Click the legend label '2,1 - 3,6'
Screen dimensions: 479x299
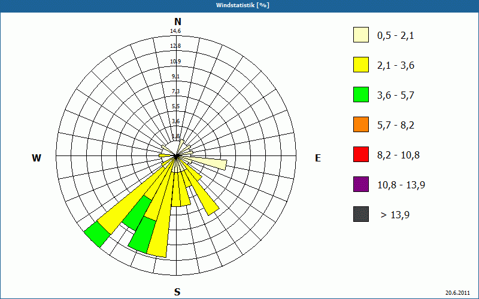pos(396,66)
